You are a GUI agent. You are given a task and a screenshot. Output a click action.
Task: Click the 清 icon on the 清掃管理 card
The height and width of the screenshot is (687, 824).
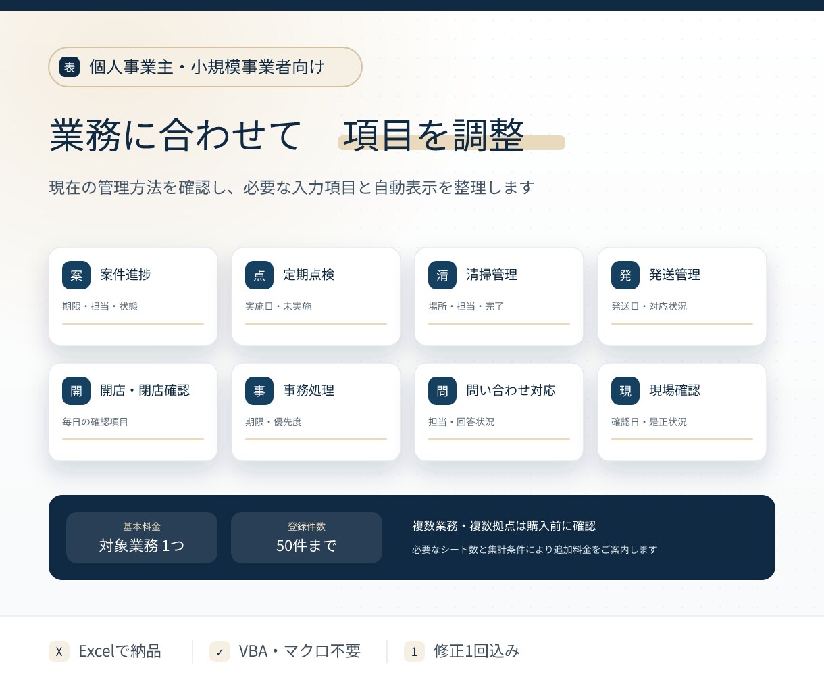[442, 275]
